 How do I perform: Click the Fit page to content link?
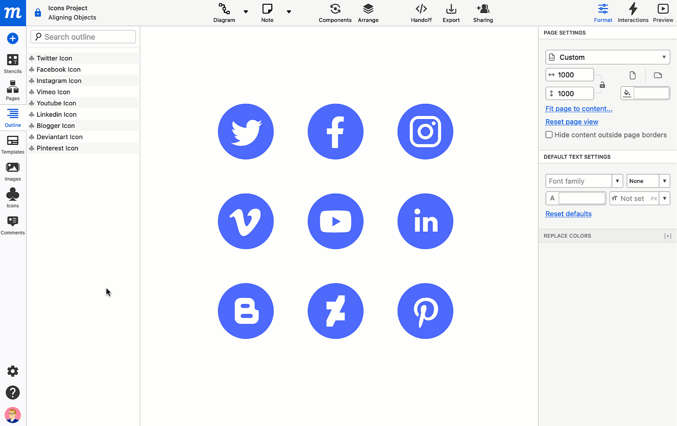pos(578,108)
